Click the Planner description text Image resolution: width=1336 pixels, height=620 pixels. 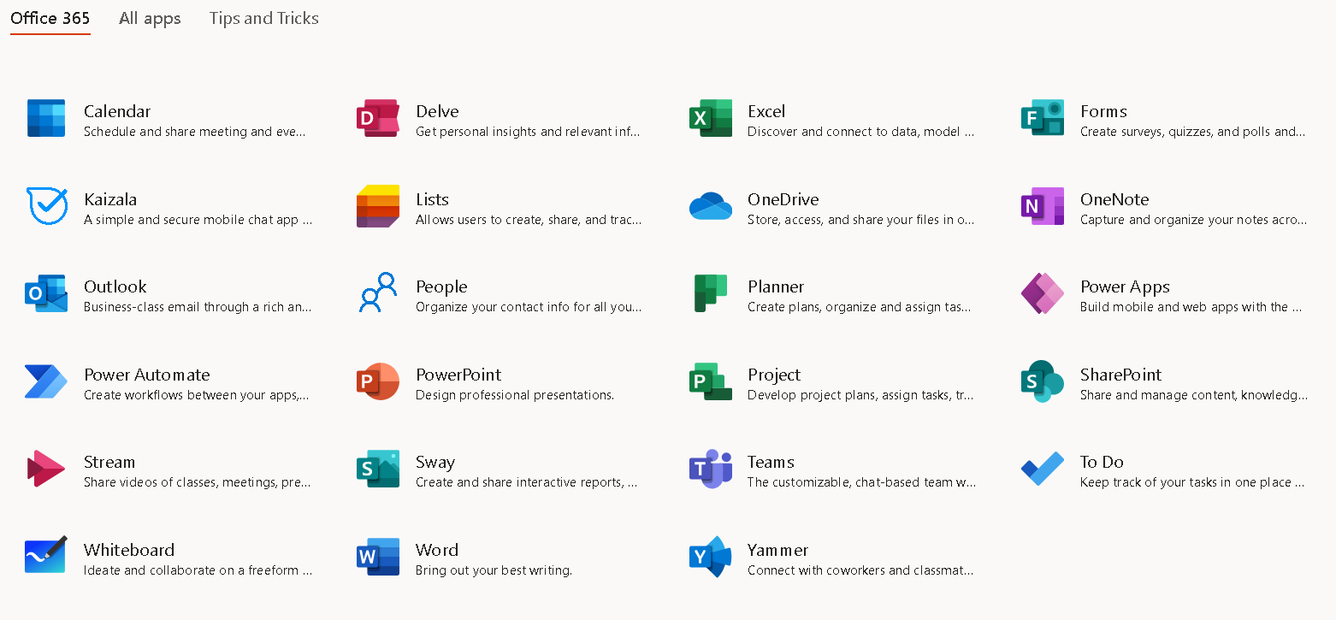click(859, 307)
